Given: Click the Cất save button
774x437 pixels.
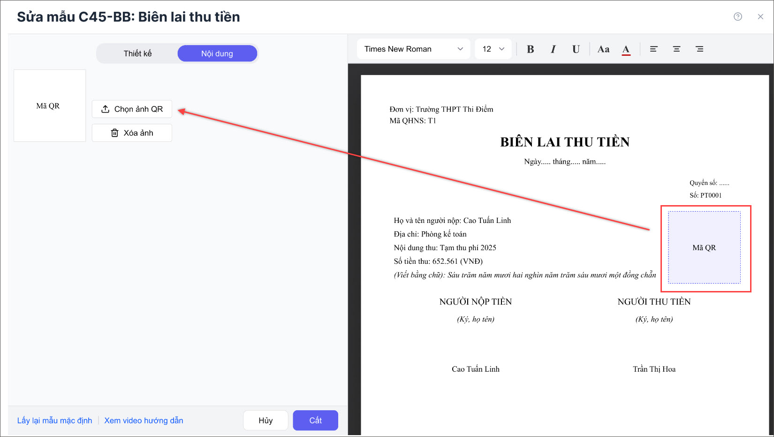Looking at the screenshot, I should [315, 421].
